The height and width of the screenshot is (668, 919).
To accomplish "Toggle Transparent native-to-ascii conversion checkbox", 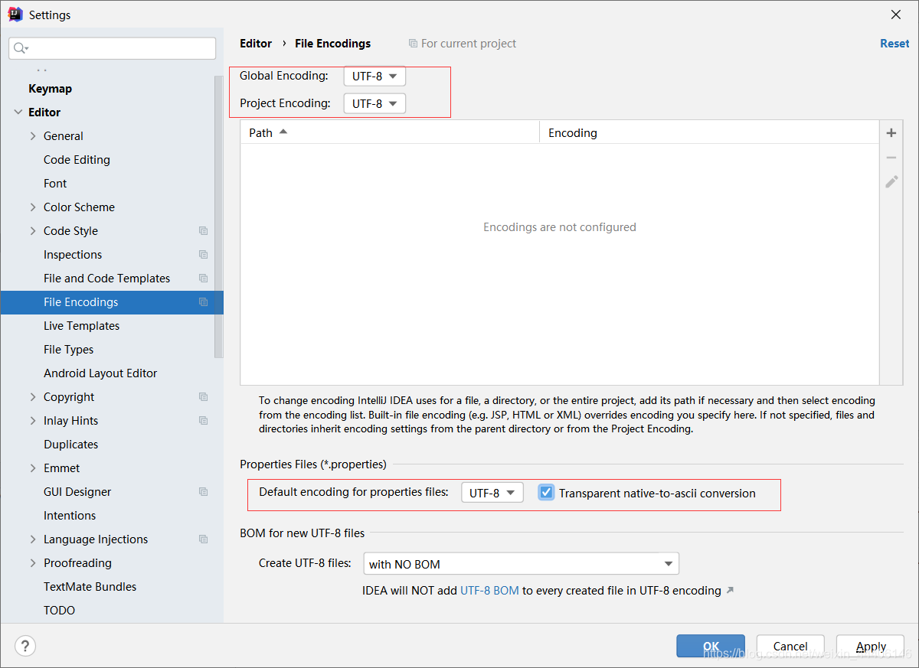I will 546,493.
